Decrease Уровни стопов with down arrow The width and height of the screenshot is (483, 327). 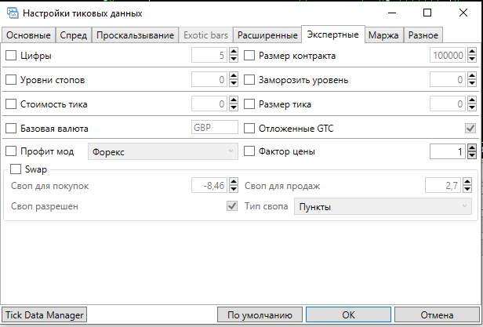234,83
